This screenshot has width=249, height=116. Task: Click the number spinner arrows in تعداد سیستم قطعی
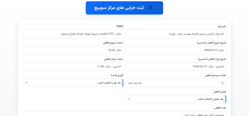pos(223,83)
